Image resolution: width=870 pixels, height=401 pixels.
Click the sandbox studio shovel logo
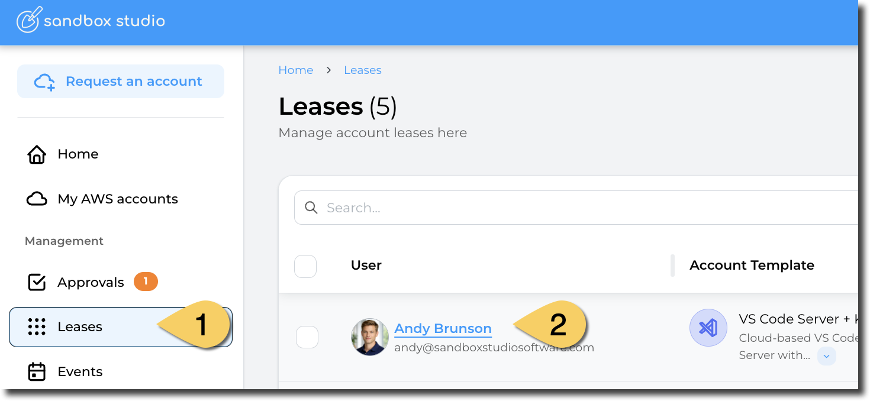(28, 20)
